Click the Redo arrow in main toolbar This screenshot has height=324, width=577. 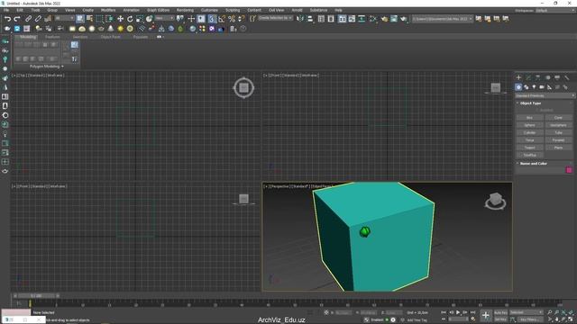pos(17,18)
